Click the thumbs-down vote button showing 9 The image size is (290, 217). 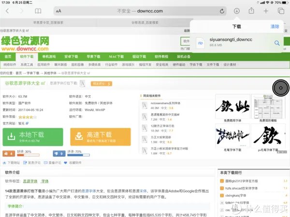pos(59,153)
